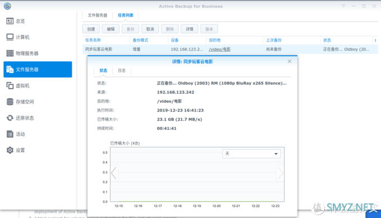Screen dimensions: 381x218
Task: Open the 天 time range dropdown
Action: (x=251, y=154)
